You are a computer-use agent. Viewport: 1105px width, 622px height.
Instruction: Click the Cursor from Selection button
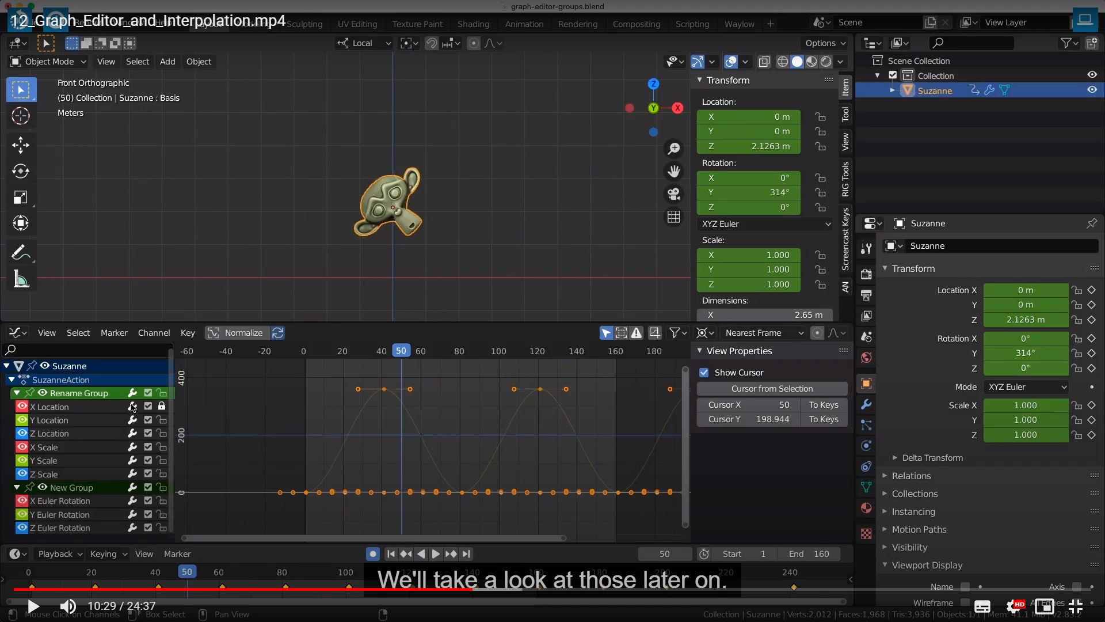772,389
